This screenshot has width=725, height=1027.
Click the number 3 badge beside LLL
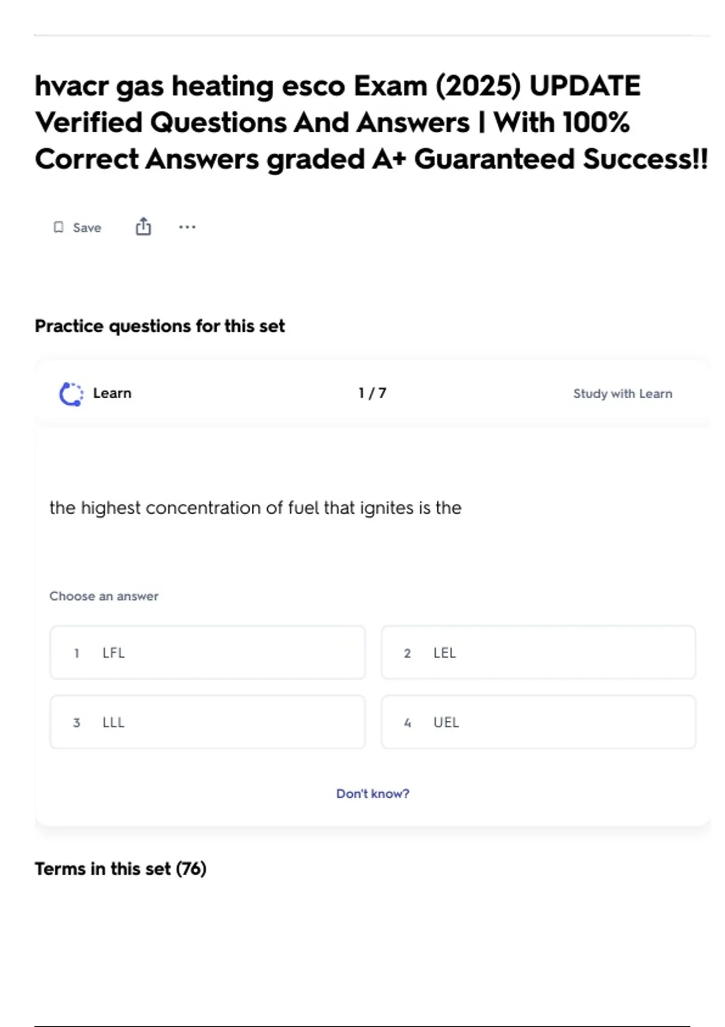[77, 723]
